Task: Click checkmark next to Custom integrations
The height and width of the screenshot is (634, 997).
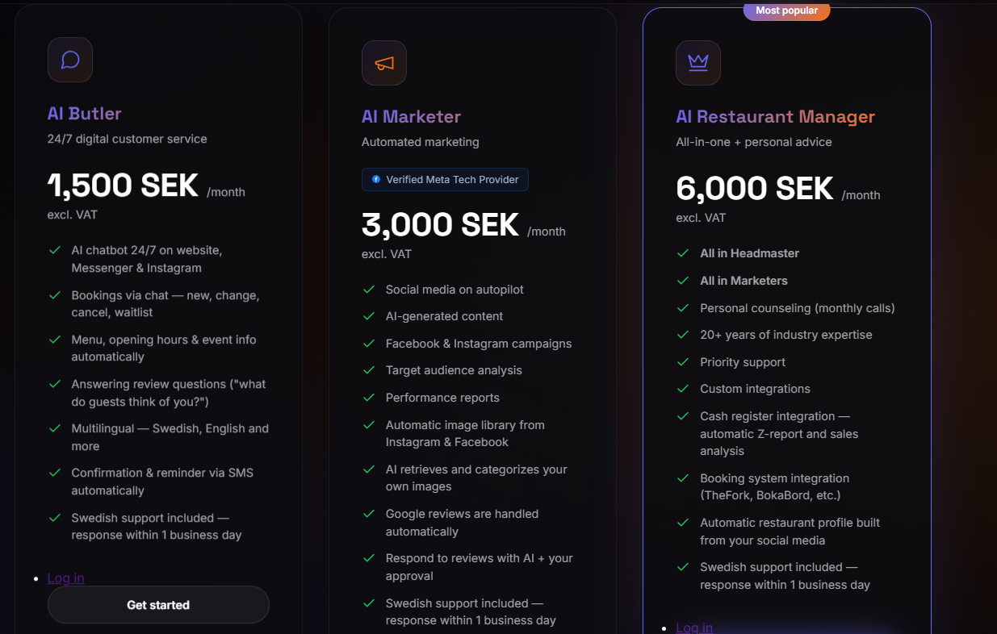Action: [683, 389]
